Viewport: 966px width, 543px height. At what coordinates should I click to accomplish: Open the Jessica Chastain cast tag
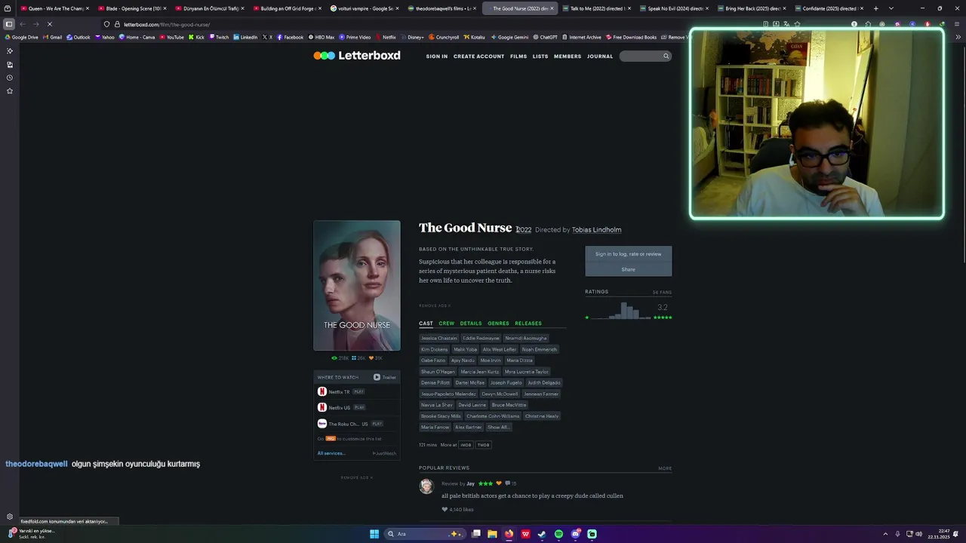pos(439,338)
